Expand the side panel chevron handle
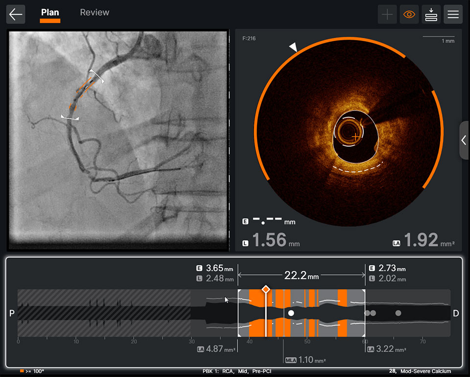 tap(464, 140)
